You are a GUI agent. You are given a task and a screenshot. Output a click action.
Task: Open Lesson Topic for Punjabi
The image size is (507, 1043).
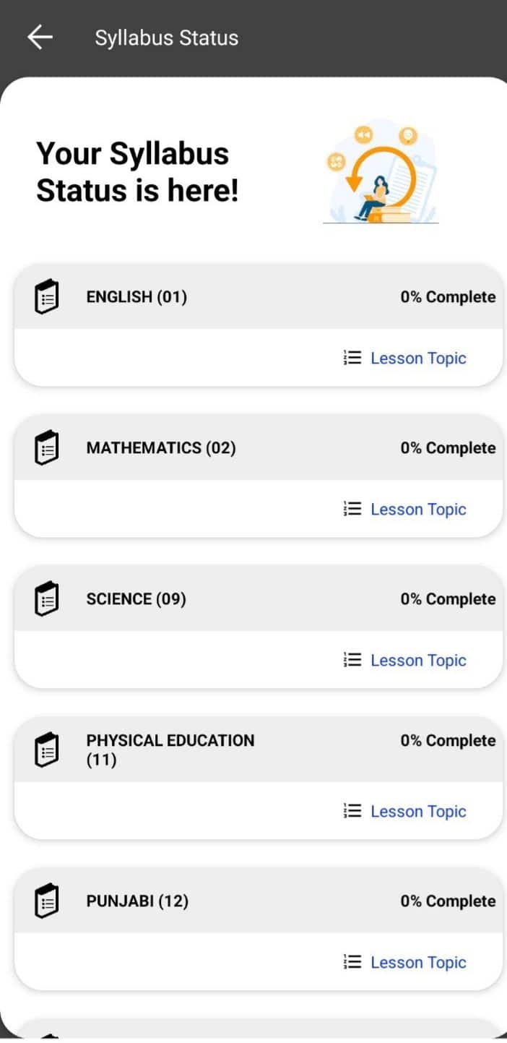[x=418, y=963]
